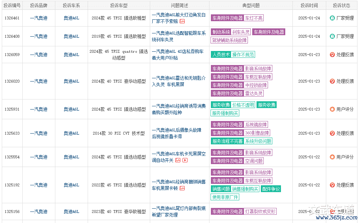The width and height of the screenshot is (360, 223).
Task: Select model 2019款 45 TFSI 臻选致雅型
Action: tap(119, 36)
